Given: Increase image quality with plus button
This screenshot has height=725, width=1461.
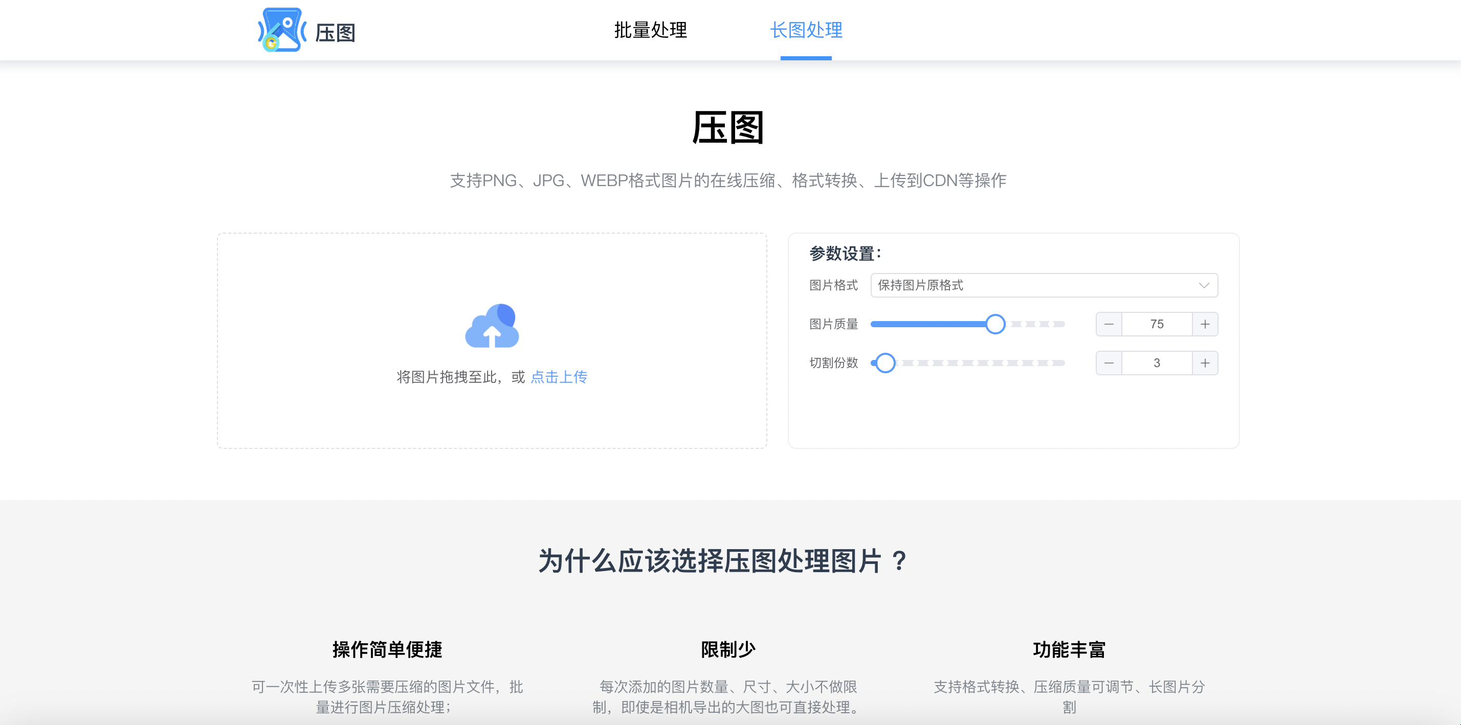Looking at the screenshot, I should click(1205, 324).
